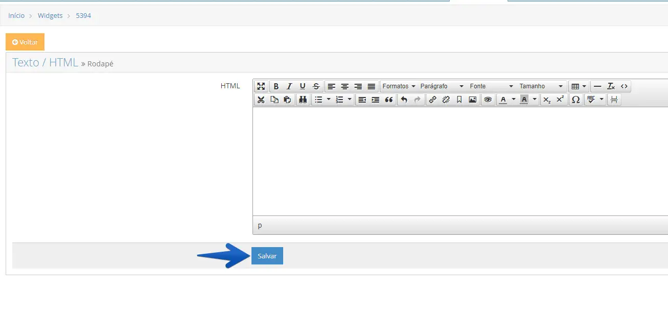
Task: Toggle superscript formatting
Action: pos(560,100)
